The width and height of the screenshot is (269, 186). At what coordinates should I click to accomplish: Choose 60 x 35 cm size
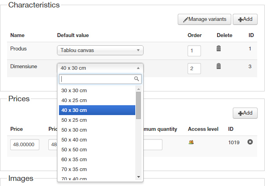click(74, 160)
